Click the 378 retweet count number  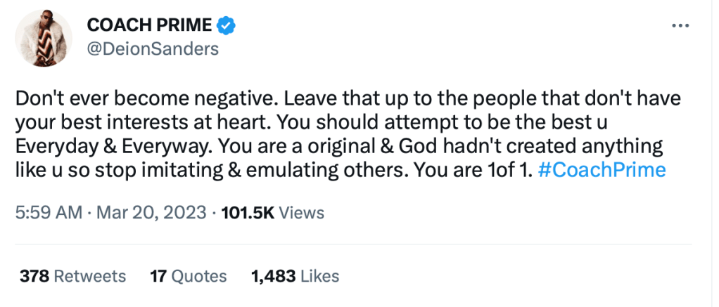34,276
